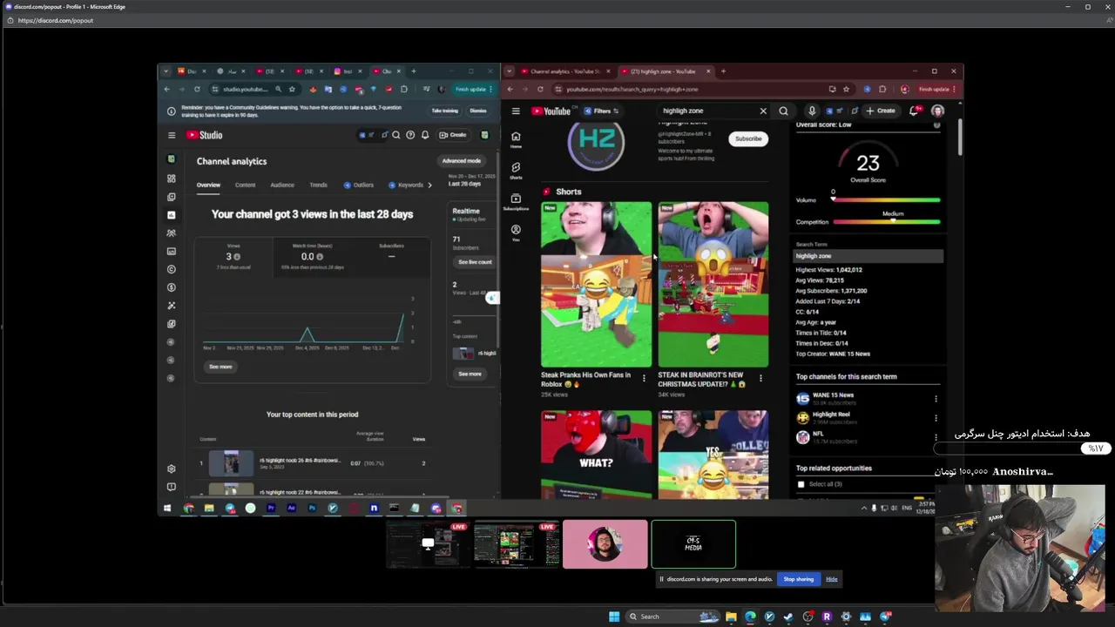Open options menu for Steak Pranks short

point(644,379)
